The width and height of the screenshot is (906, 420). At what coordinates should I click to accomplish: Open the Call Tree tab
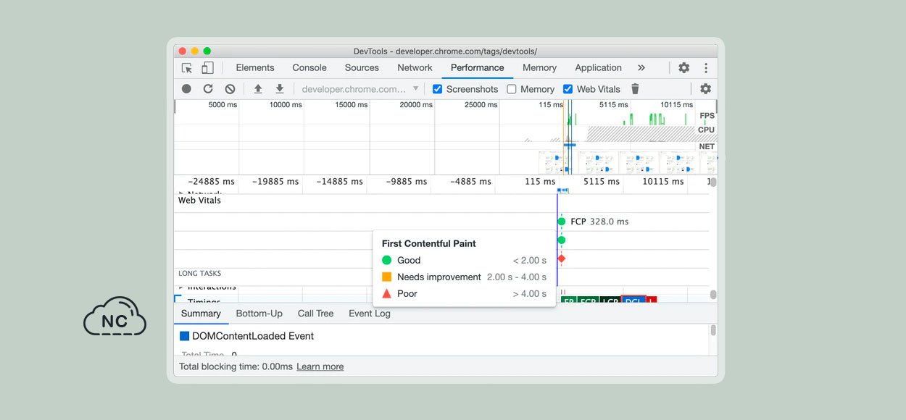(315, 314)
